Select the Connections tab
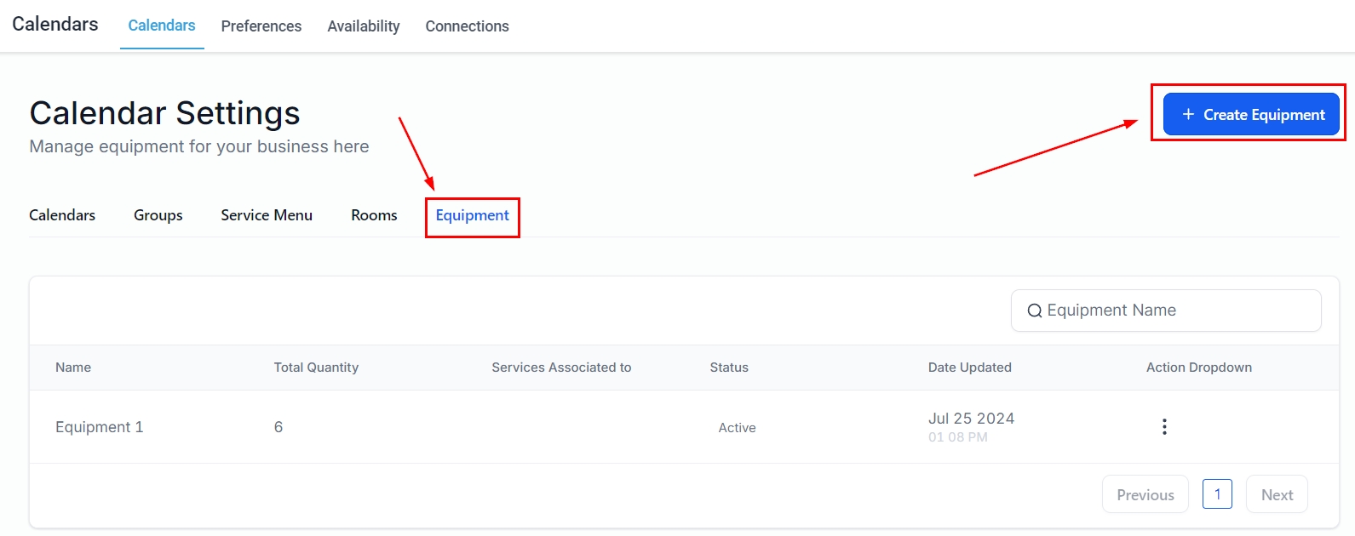The image size is (1355, 536). click(x=467, y=26)
